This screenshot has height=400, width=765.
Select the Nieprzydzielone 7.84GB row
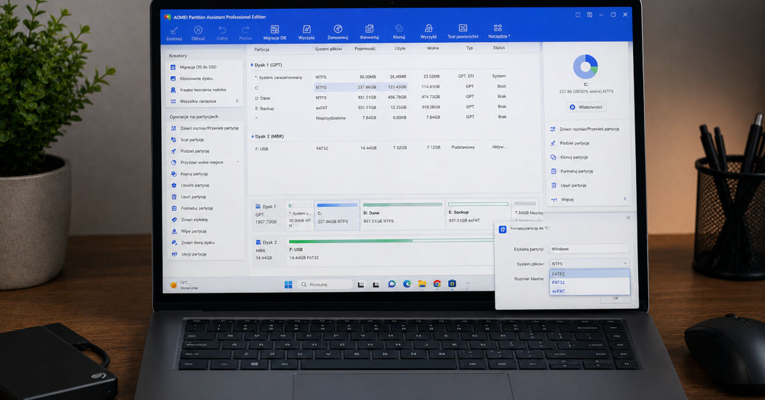[x=379, y=117]
